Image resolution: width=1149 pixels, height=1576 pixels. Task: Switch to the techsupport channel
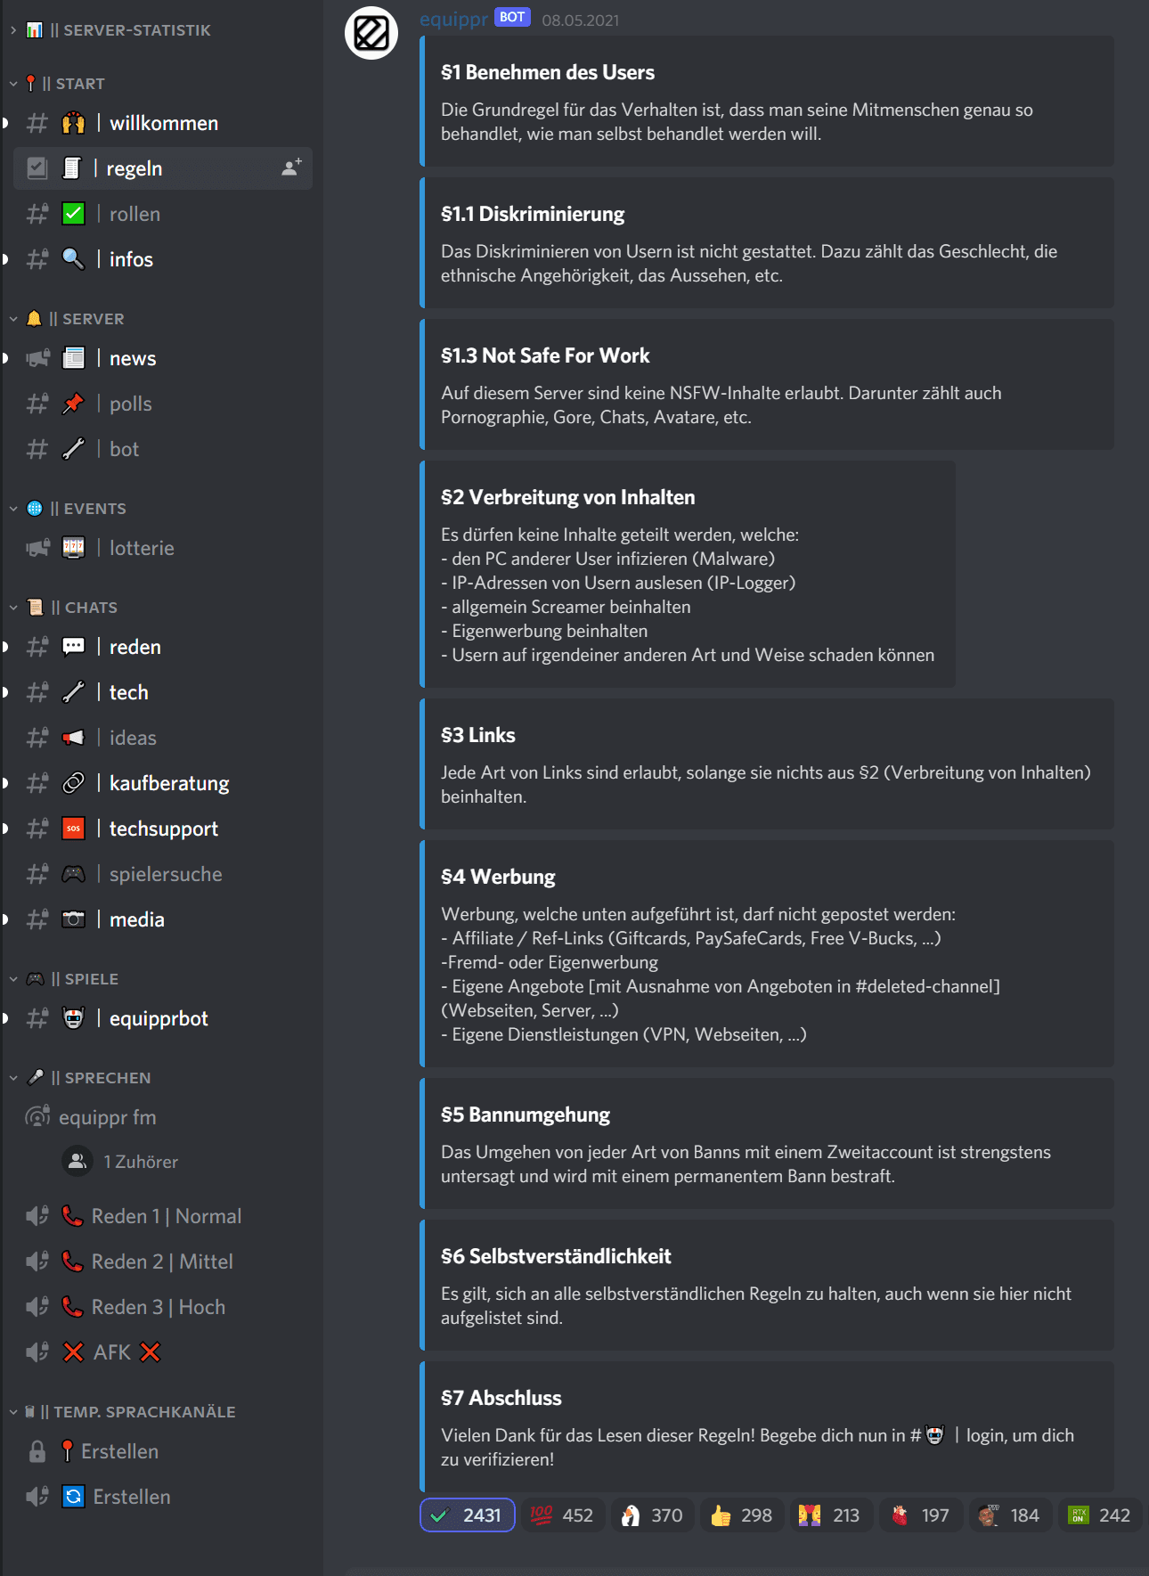(x=163, y=829)
